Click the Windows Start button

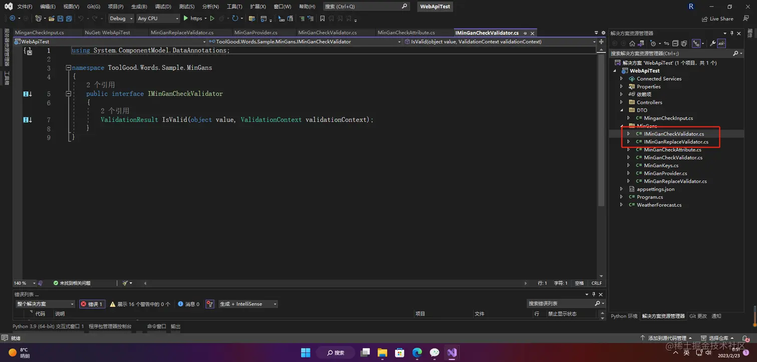pos(305,352)
